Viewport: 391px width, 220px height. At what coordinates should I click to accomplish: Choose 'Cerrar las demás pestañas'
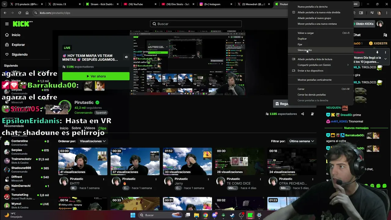pyautogui.click(x=321, y=95)
